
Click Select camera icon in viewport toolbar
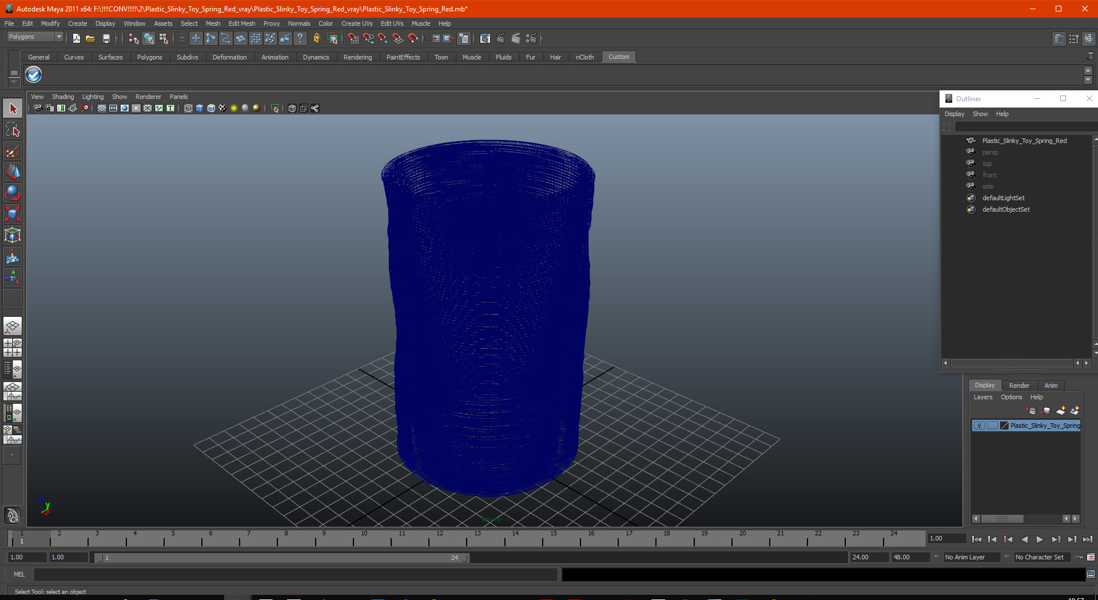pos(38,108)
